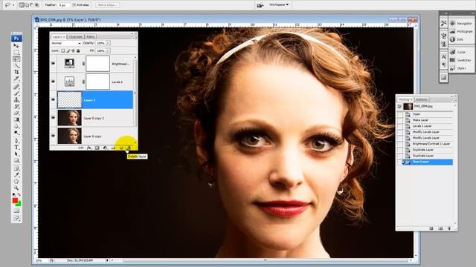Image resolution: width=476 pixels, height=267 pixels.
Task: Create new adjustment layer icon
Action: coord(106,148)
